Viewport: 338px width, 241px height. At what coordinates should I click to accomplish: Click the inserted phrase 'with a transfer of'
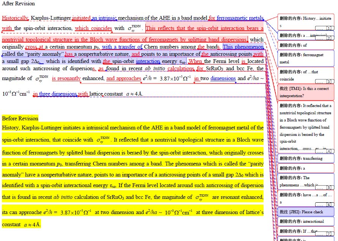pos(122,47)
